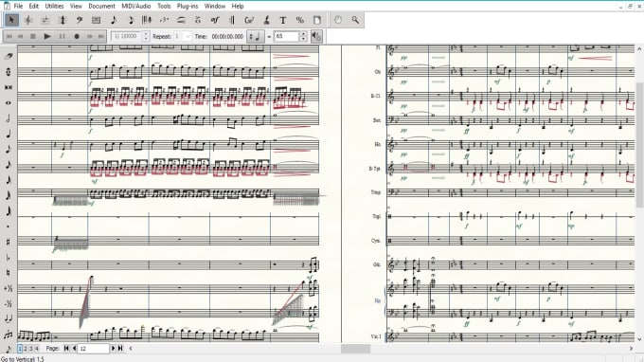This screenshot has width=644, height=362.
Task: Pick the Hand Grabber tool
Action: (338, 20)
